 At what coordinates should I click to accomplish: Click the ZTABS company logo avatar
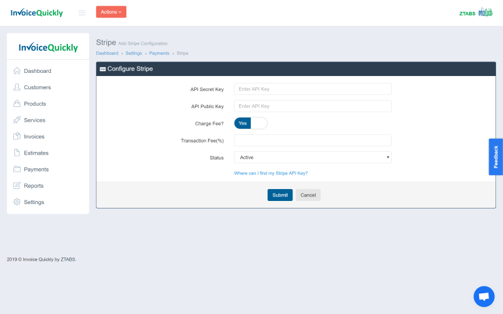point(485,12)
